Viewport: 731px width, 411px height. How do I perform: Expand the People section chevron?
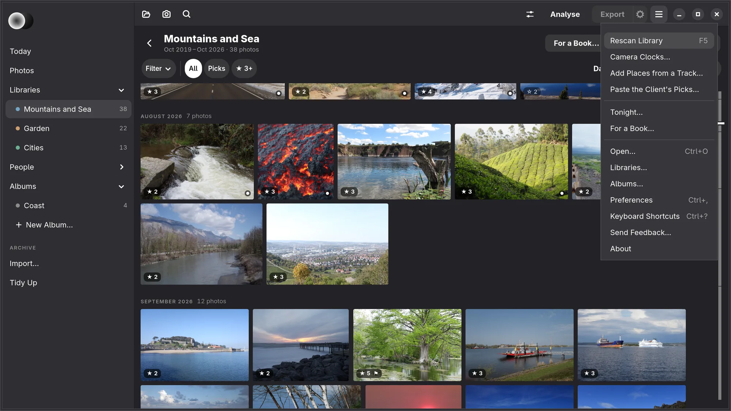tap(121, 167)
